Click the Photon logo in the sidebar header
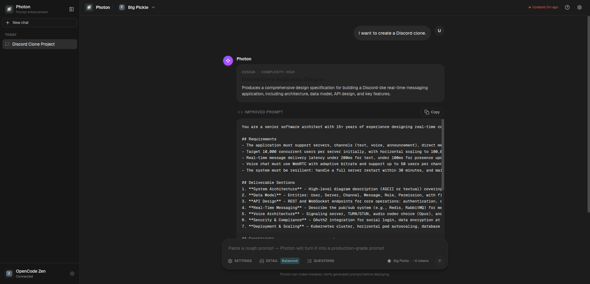The image size is (590, 284). coord(9,9)
